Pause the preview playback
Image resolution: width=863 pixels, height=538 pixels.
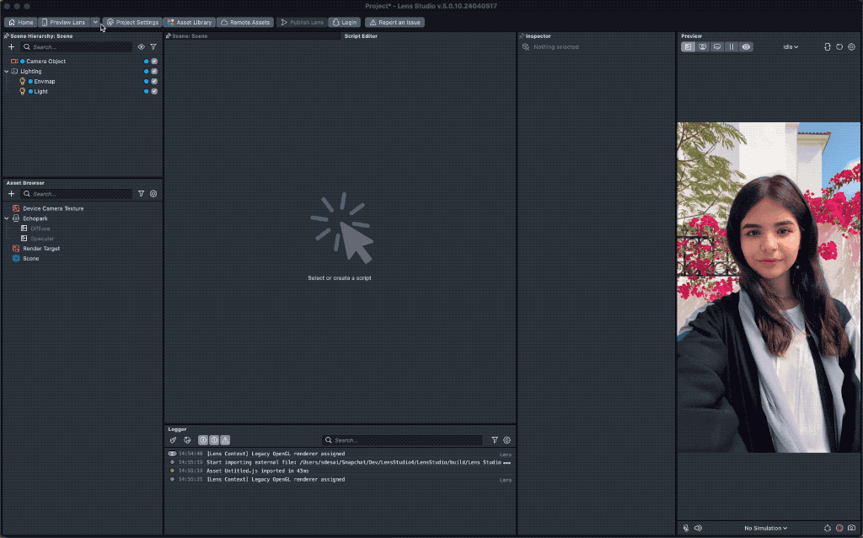pos(732,47)
